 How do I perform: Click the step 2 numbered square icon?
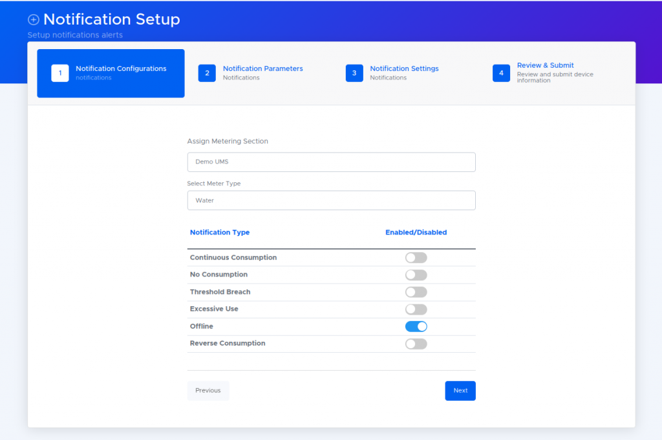pos(207,73)
